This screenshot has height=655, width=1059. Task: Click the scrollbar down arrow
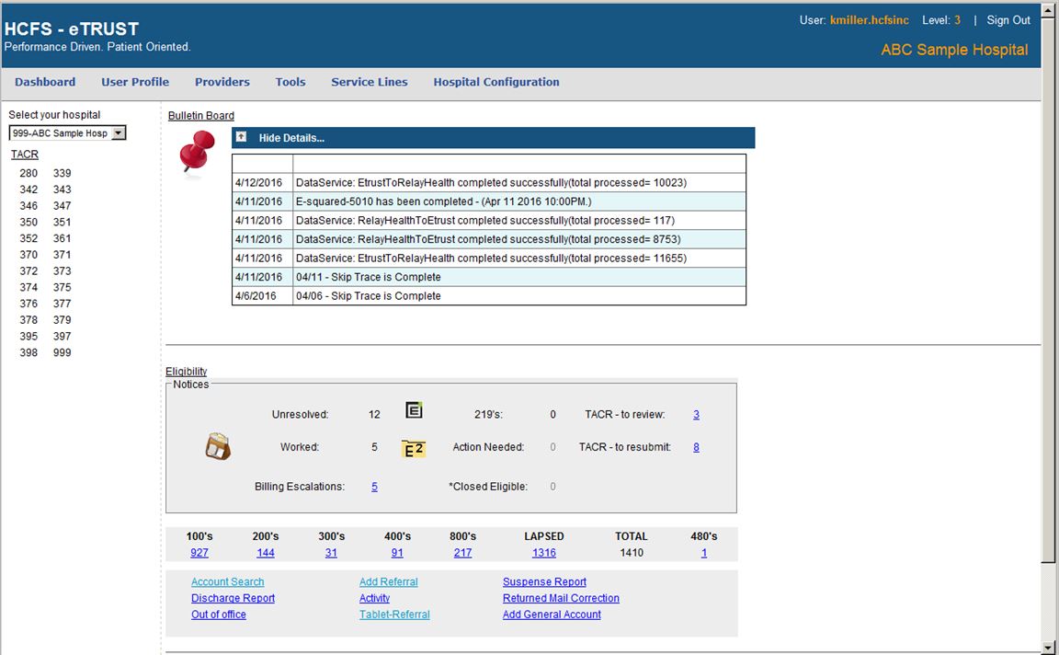(x=1049, y=648)
